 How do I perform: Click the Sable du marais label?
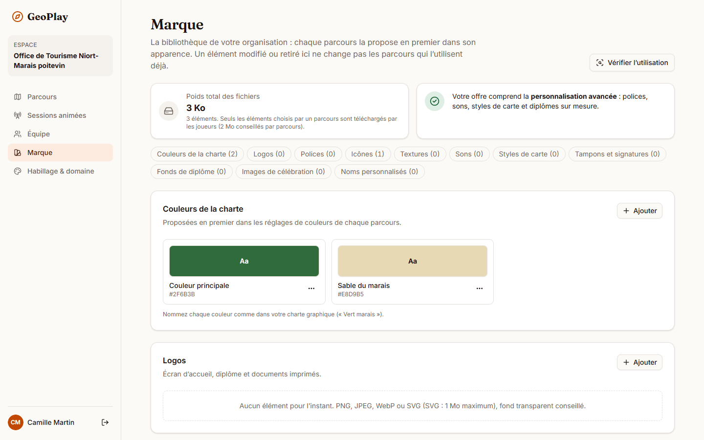[364, 286]
